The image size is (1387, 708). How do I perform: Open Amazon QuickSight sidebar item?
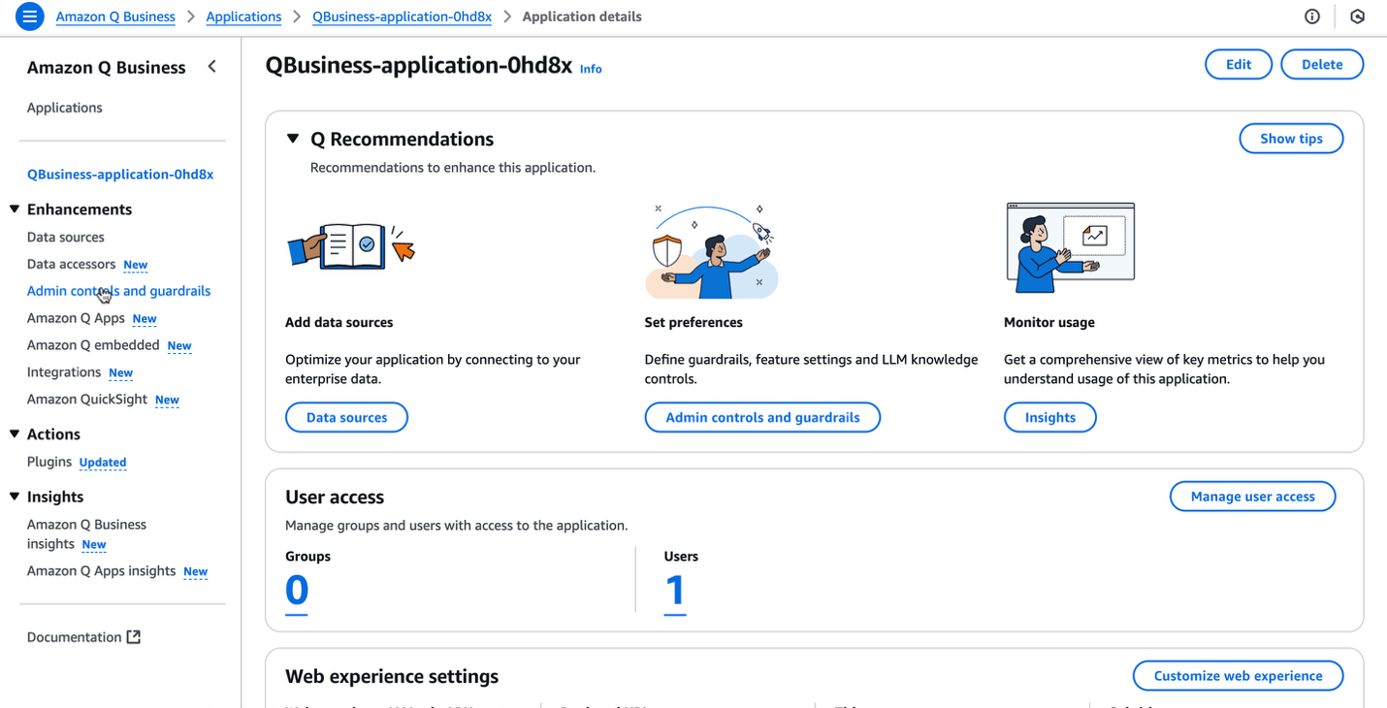click(87, 399)
